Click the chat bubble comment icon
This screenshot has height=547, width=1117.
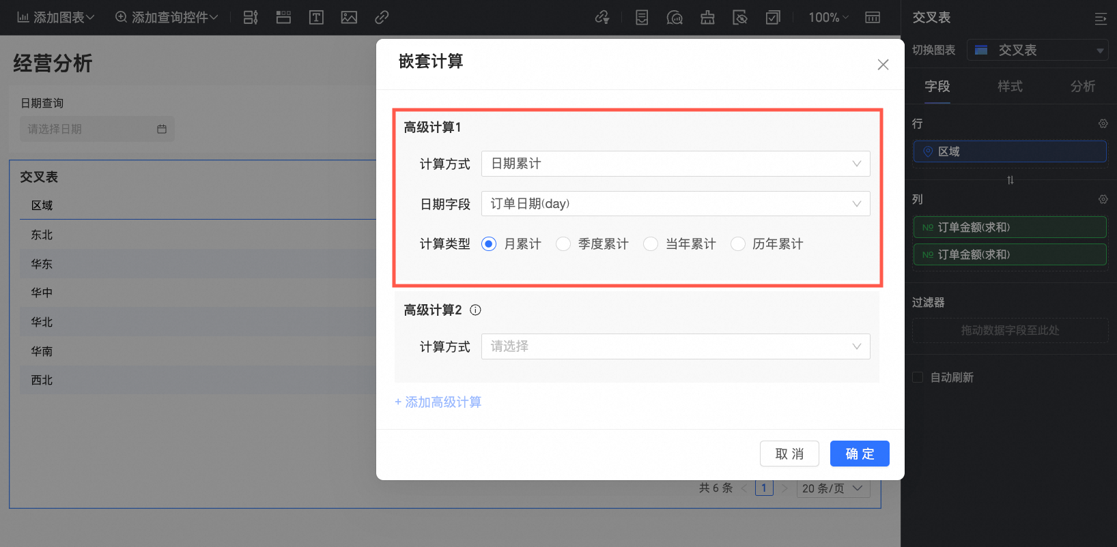[x=675, y=17]
